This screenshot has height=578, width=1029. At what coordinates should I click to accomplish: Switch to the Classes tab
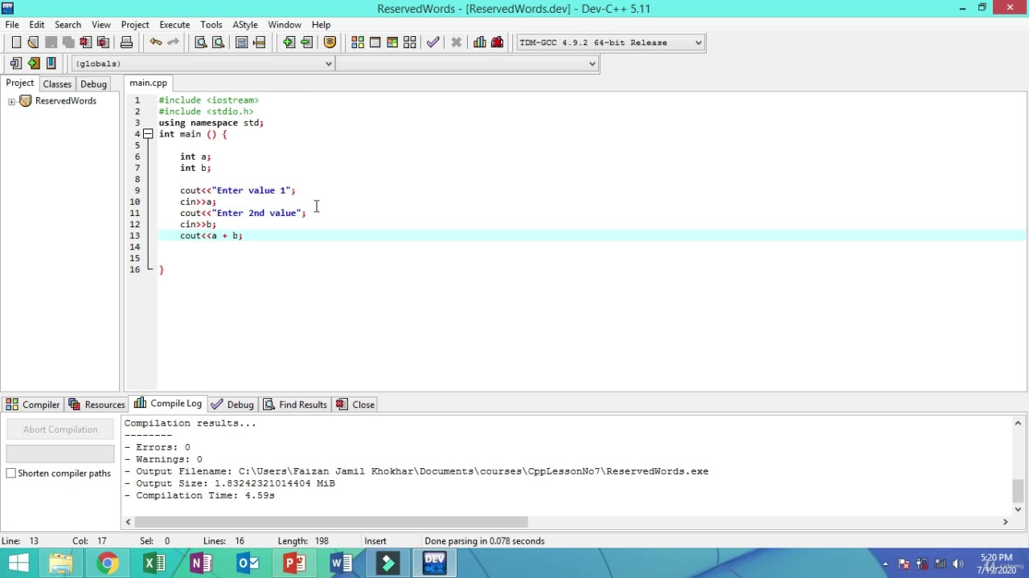(57, 83)
